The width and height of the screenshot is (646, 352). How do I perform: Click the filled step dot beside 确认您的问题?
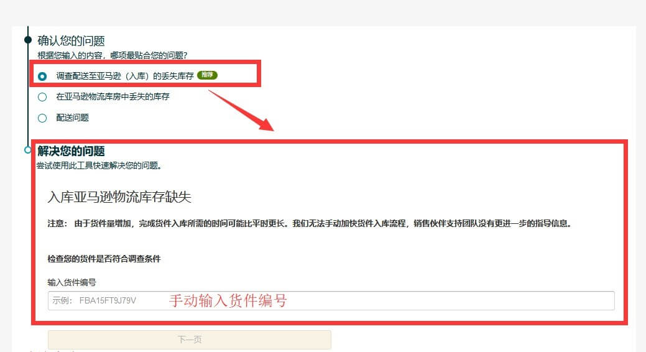tap(27, 40)
